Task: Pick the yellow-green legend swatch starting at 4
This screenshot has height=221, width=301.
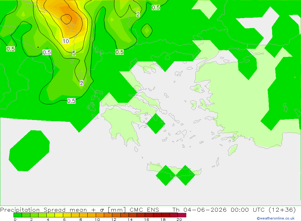Action: point(51,215)
